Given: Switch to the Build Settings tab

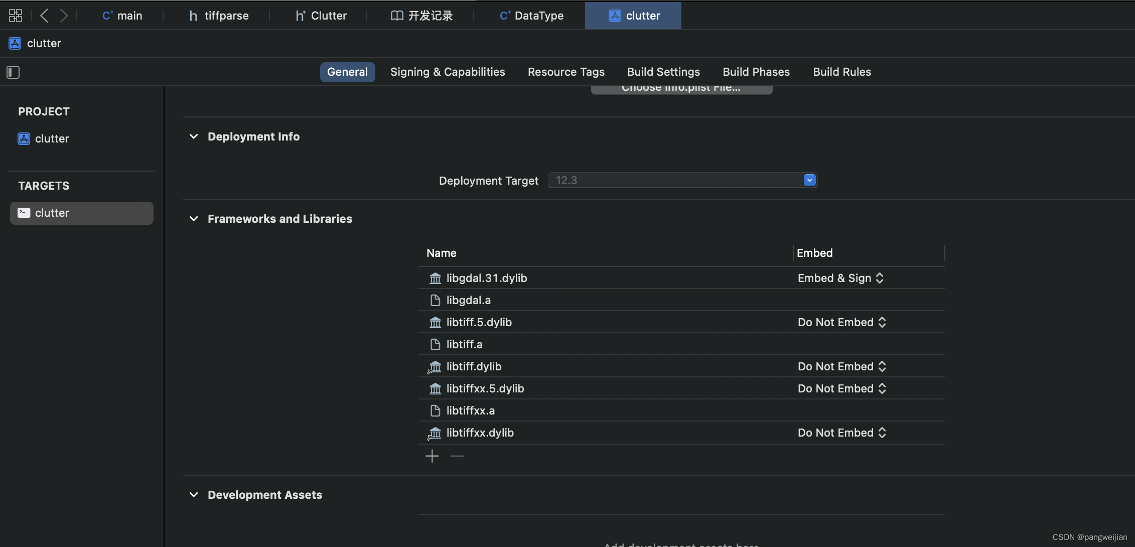Looking at the screenshot, I should point(663,72).
